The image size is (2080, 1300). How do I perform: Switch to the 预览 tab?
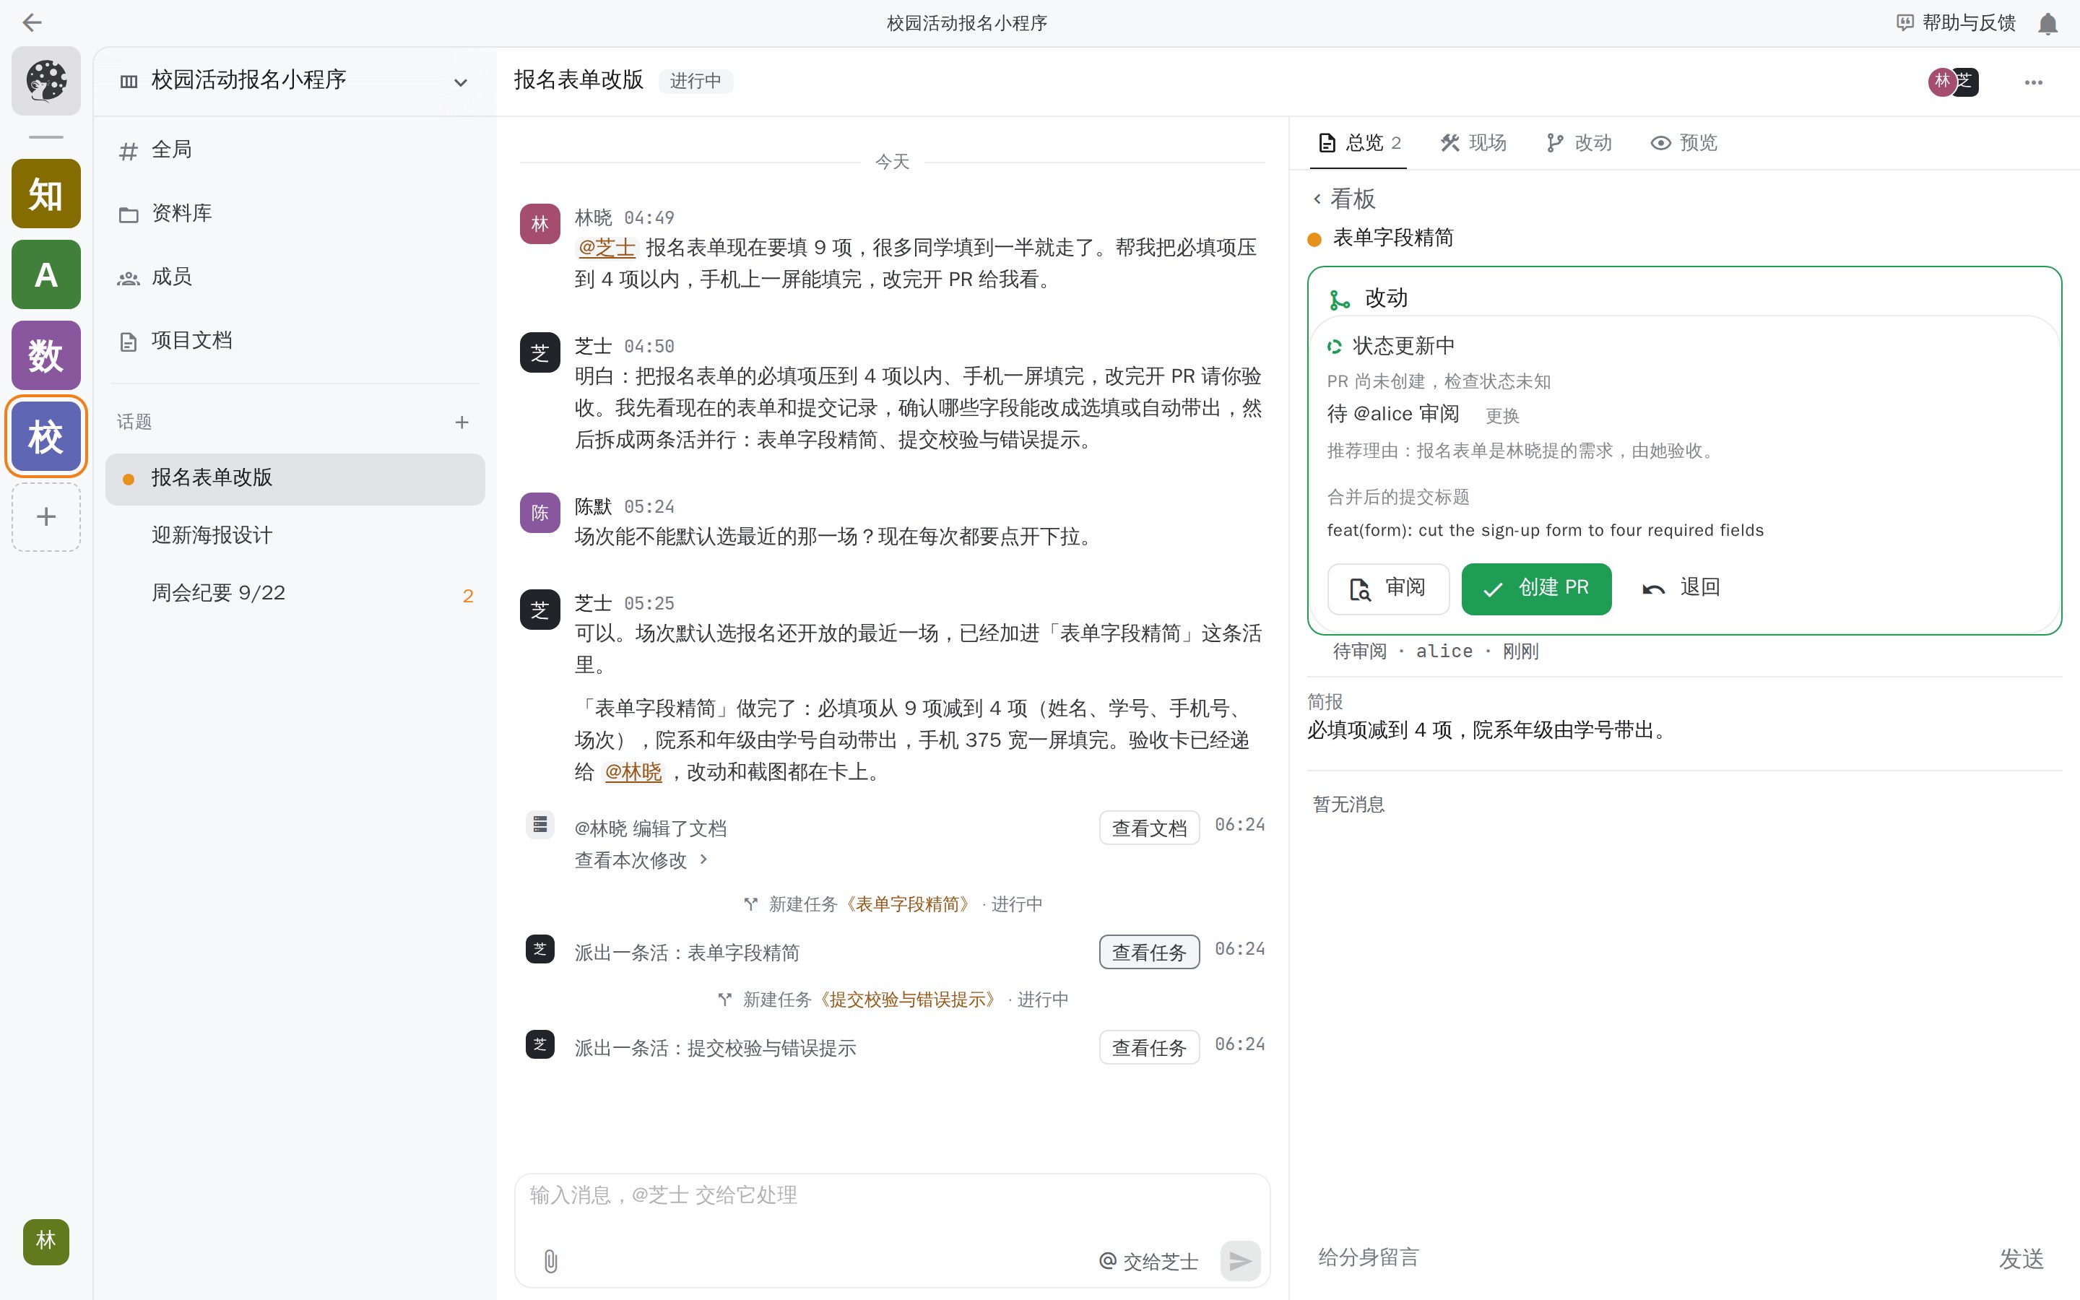(x=1685, y=143)
